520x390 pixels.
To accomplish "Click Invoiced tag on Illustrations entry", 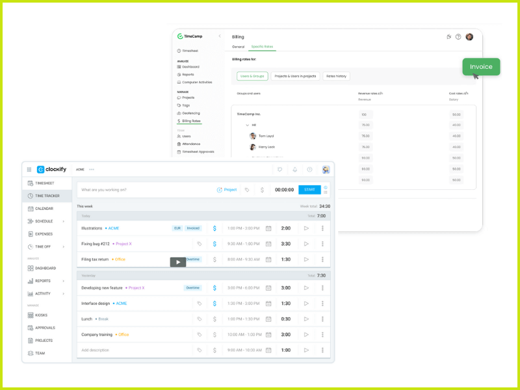I will tap(193, 228).
